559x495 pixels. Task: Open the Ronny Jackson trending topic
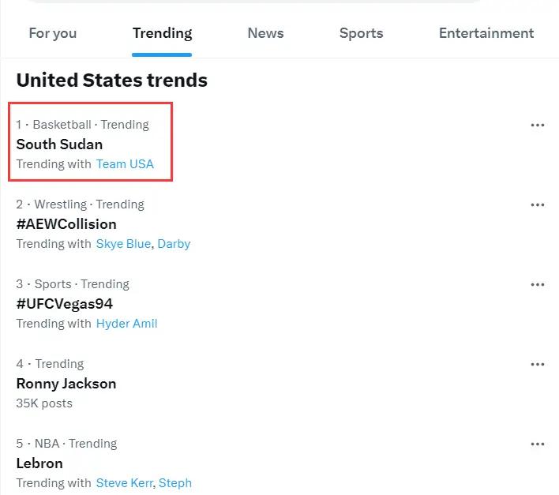[66, 384]
